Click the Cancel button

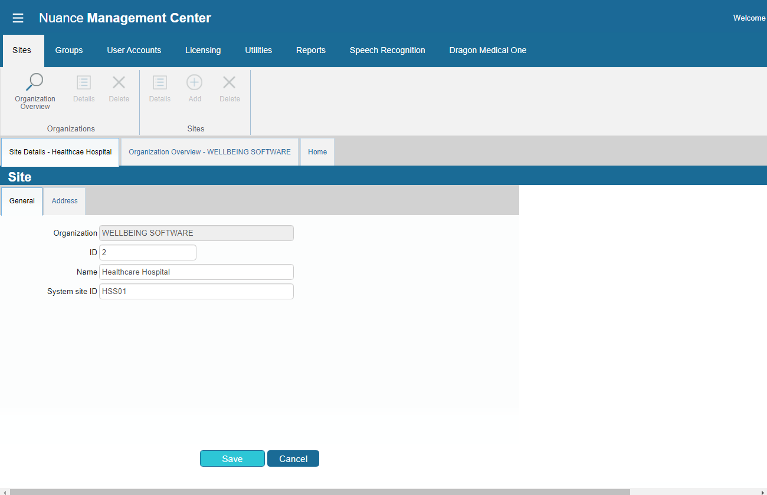coord(293,458)
